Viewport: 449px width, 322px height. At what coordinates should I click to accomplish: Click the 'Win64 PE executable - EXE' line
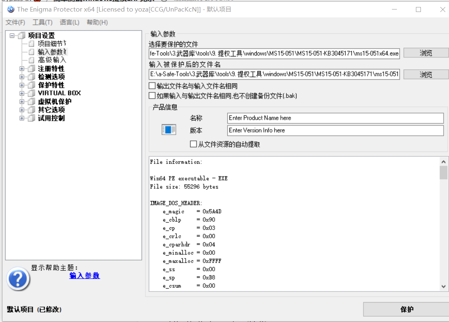(x=189, y=178)
